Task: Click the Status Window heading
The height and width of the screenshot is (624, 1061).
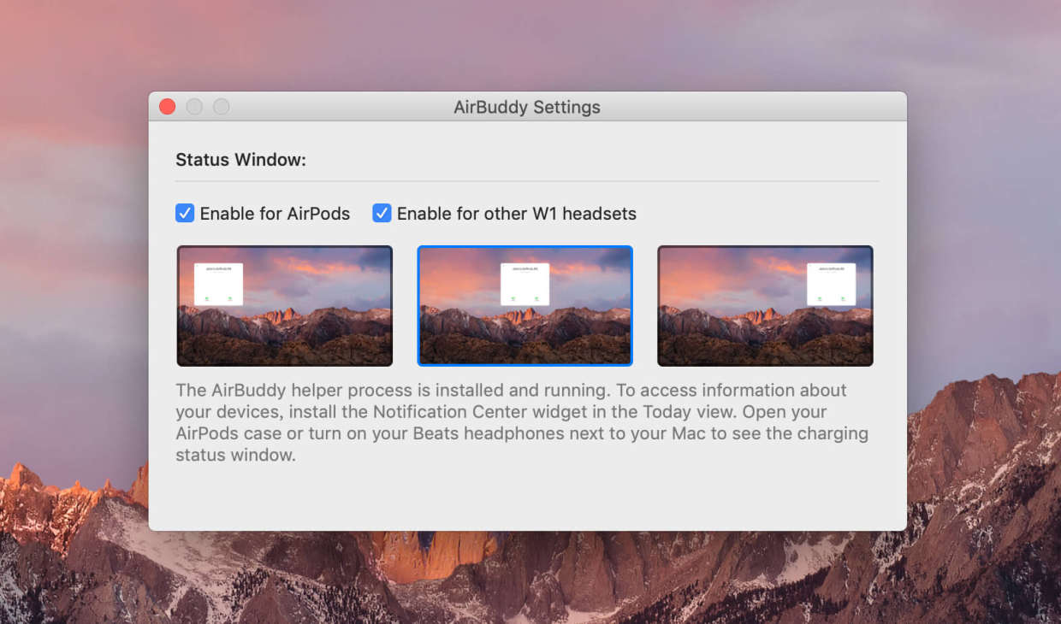Action: [x=240, y=160]
